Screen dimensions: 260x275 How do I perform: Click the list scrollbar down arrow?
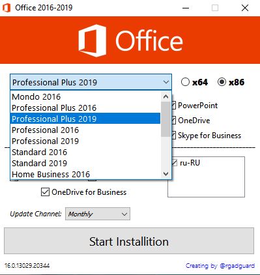click(x=166, y=174)
